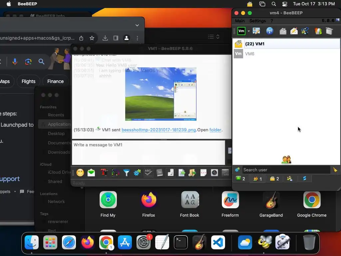The height and width of the screenshot is (256, 341).
Task: Start Google voice search microphone
Action: click(x=15, y=62)
